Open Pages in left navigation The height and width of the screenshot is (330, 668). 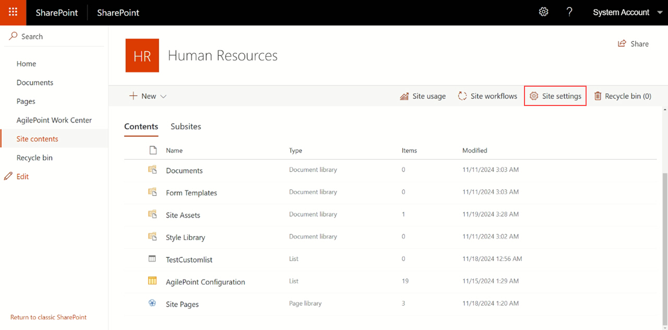(26, 101)
